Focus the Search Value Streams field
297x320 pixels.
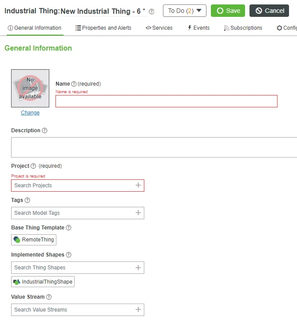[78, 310]
